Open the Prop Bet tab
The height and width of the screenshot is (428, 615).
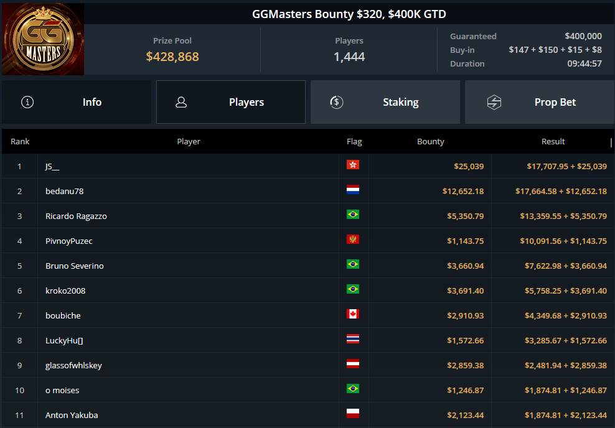click(x=539, y=102)
